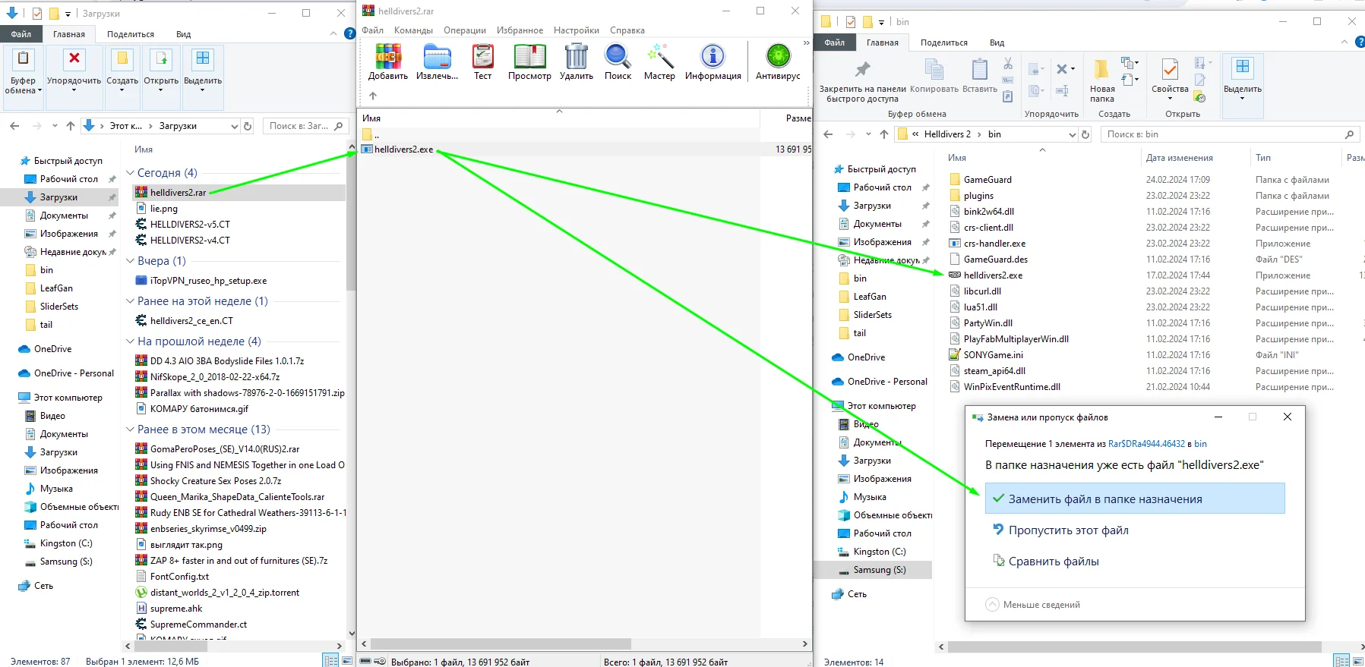Switch to Вид tab in bin window
Image resolution: width=1365 pixels, height=667 pixels.
point(997,42)
